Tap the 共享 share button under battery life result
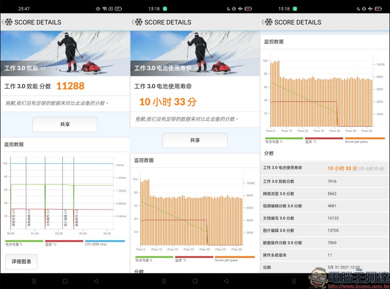 195,140
